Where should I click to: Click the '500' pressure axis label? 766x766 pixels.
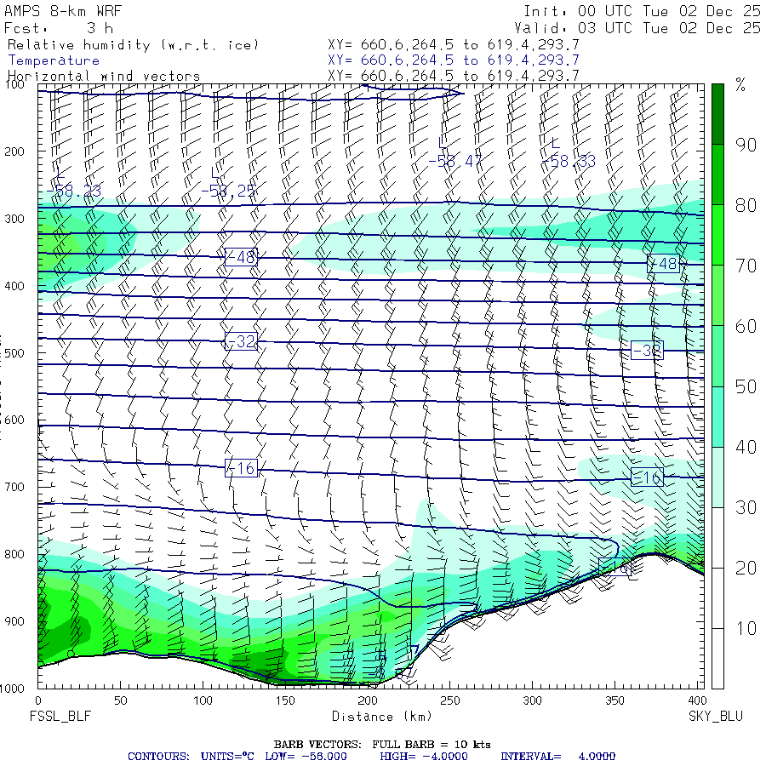tap(14, 353)
